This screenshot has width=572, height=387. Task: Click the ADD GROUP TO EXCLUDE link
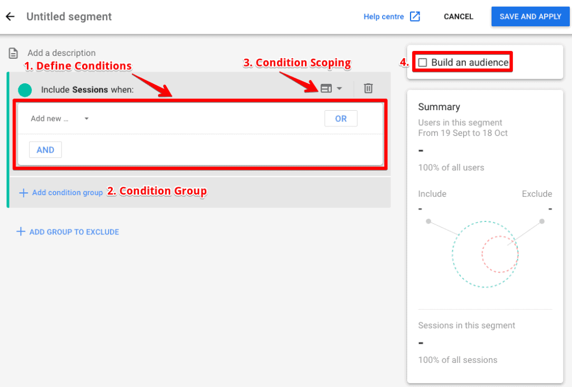pos(73,232)
